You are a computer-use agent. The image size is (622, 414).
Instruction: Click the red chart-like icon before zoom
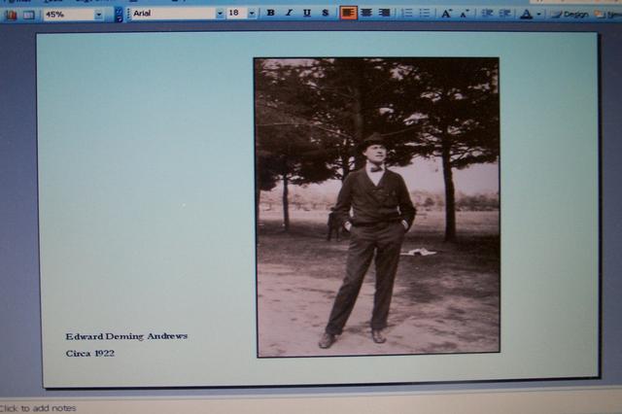(x=11, y=16)
